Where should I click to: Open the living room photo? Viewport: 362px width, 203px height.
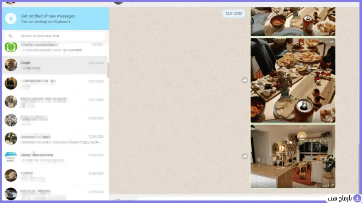293,156
